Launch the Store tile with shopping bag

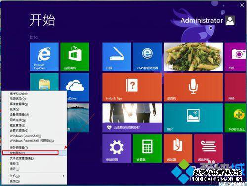pos(75,57)
